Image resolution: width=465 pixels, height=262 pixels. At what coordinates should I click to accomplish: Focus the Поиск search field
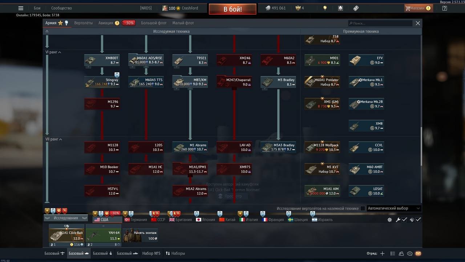[380, 23]
